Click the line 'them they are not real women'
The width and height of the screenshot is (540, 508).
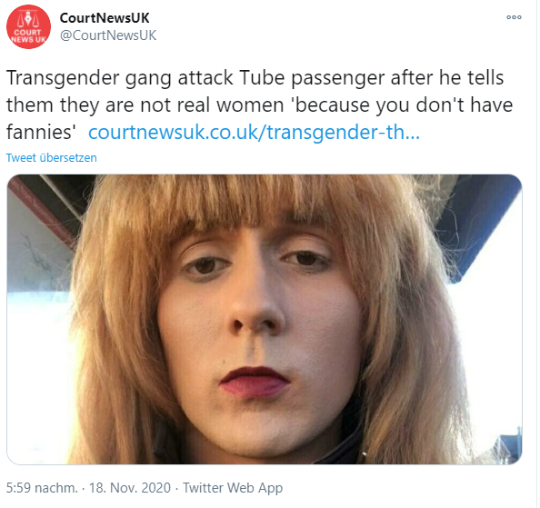tap(145, 105)
